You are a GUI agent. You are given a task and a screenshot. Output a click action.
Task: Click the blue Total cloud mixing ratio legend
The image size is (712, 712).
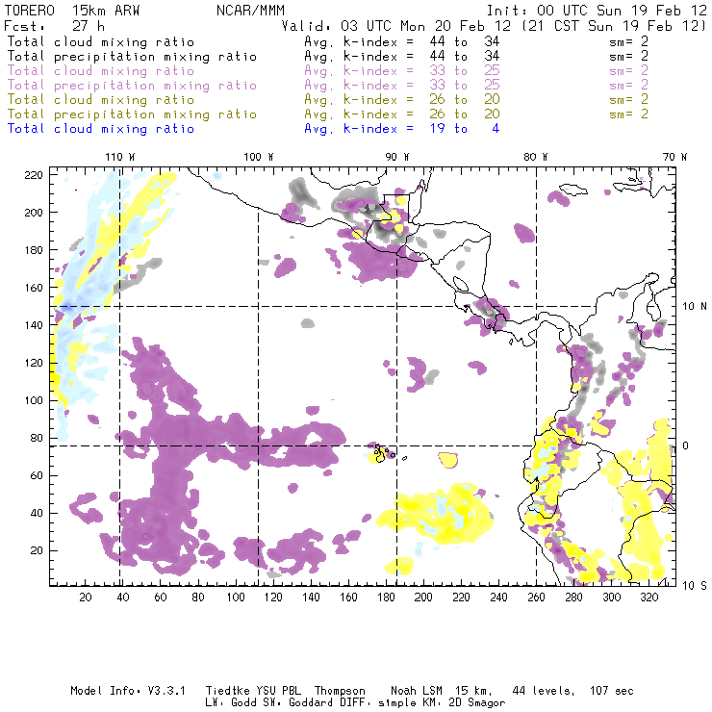click(x=101, y=128)
